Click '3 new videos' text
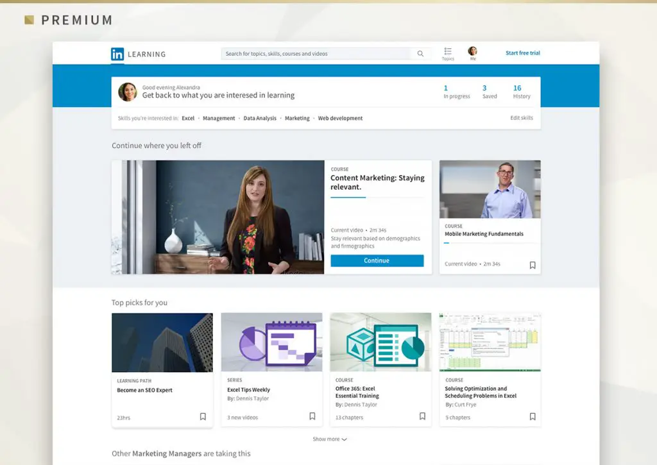Image resolution: width=657 pixels, height=465 pixels. click(x=243, y=418)
